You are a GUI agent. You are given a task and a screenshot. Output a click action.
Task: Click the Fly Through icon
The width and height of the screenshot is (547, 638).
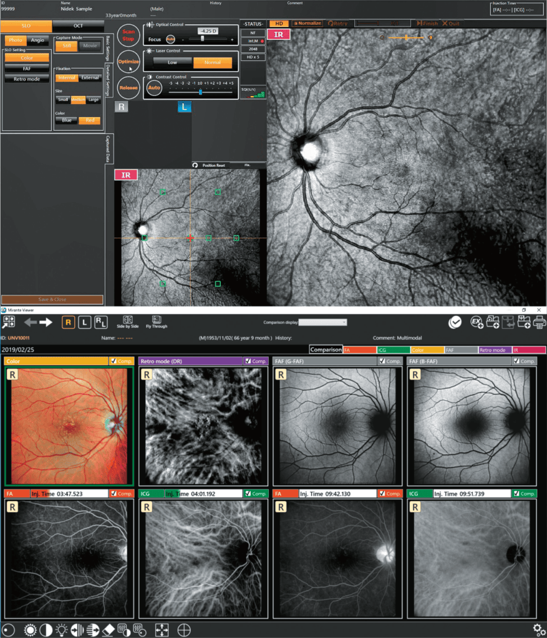tap(157, 320)
